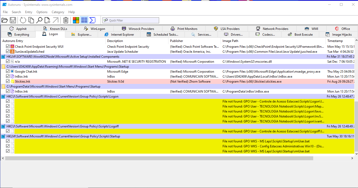Click the registry icon of the HKCU Scripts\Logon row
Viewport: 358px width, 188px height.
(3, 96)
